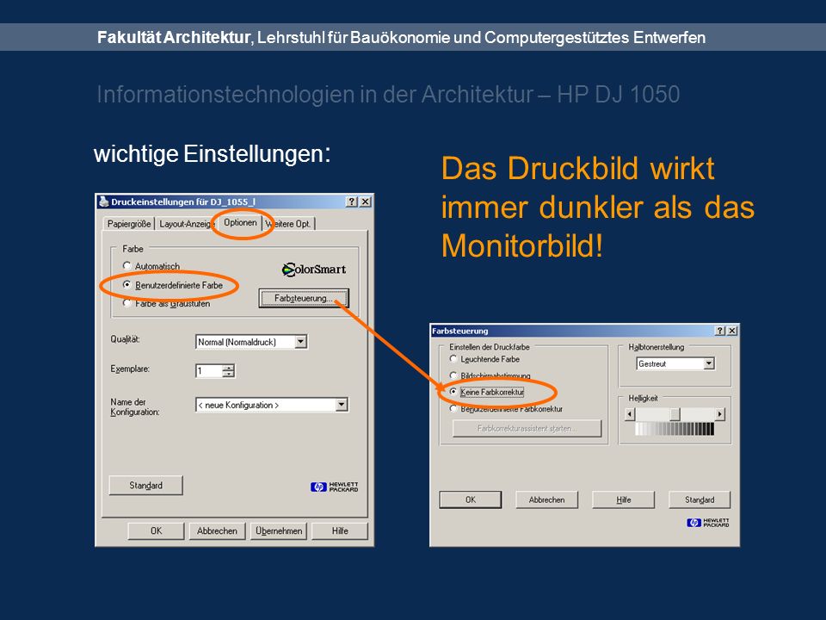Screen dimensions: 826x620
Task: Select Benutzerdefinierte Farbkorrektur radio button
Action: [453, 408]
